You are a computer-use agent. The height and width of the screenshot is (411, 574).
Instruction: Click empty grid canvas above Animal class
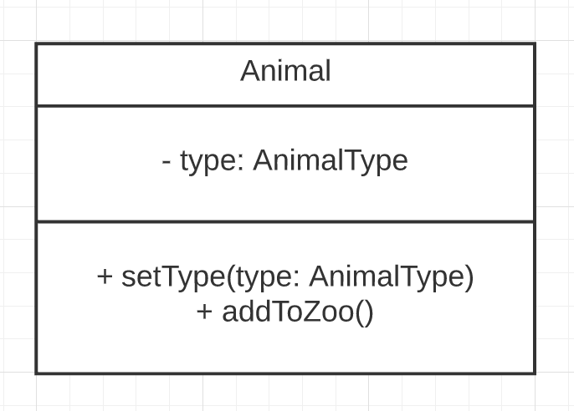[x=285, y=20]
